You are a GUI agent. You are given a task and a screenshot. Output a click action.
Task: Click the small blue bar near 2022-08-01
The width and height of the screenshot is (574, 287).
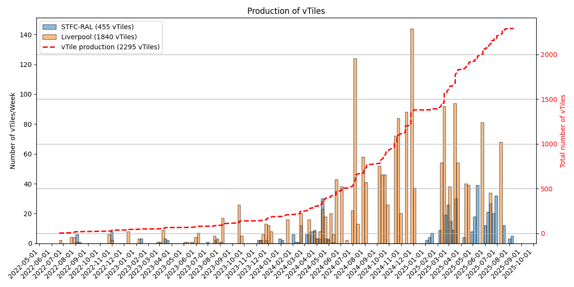[x=72, y=239]
